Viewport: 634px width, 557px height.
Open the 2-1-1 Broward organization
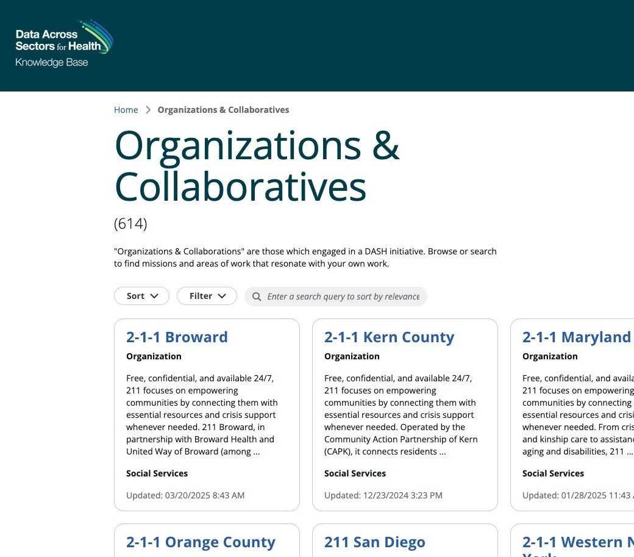pos(177,337)
